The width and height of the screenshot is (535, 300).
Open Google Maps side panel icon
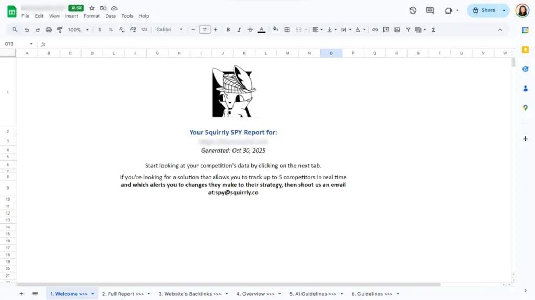[x=525, y=108]
